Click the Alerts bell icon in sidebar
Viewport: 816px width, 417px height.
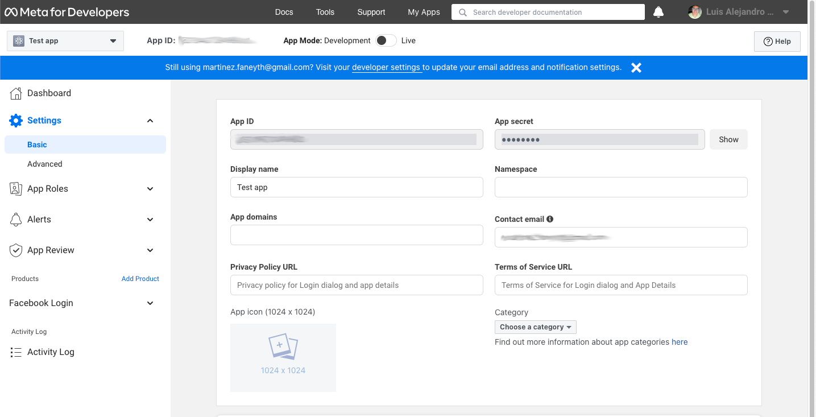[16, 220]
